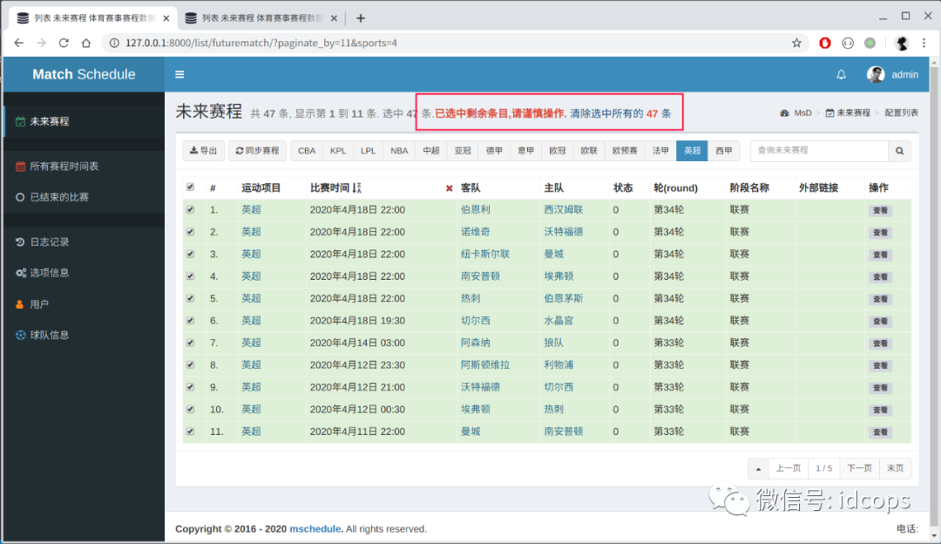Open the notifications bell
Screen dimensions: 941x544
click(842, 74)
